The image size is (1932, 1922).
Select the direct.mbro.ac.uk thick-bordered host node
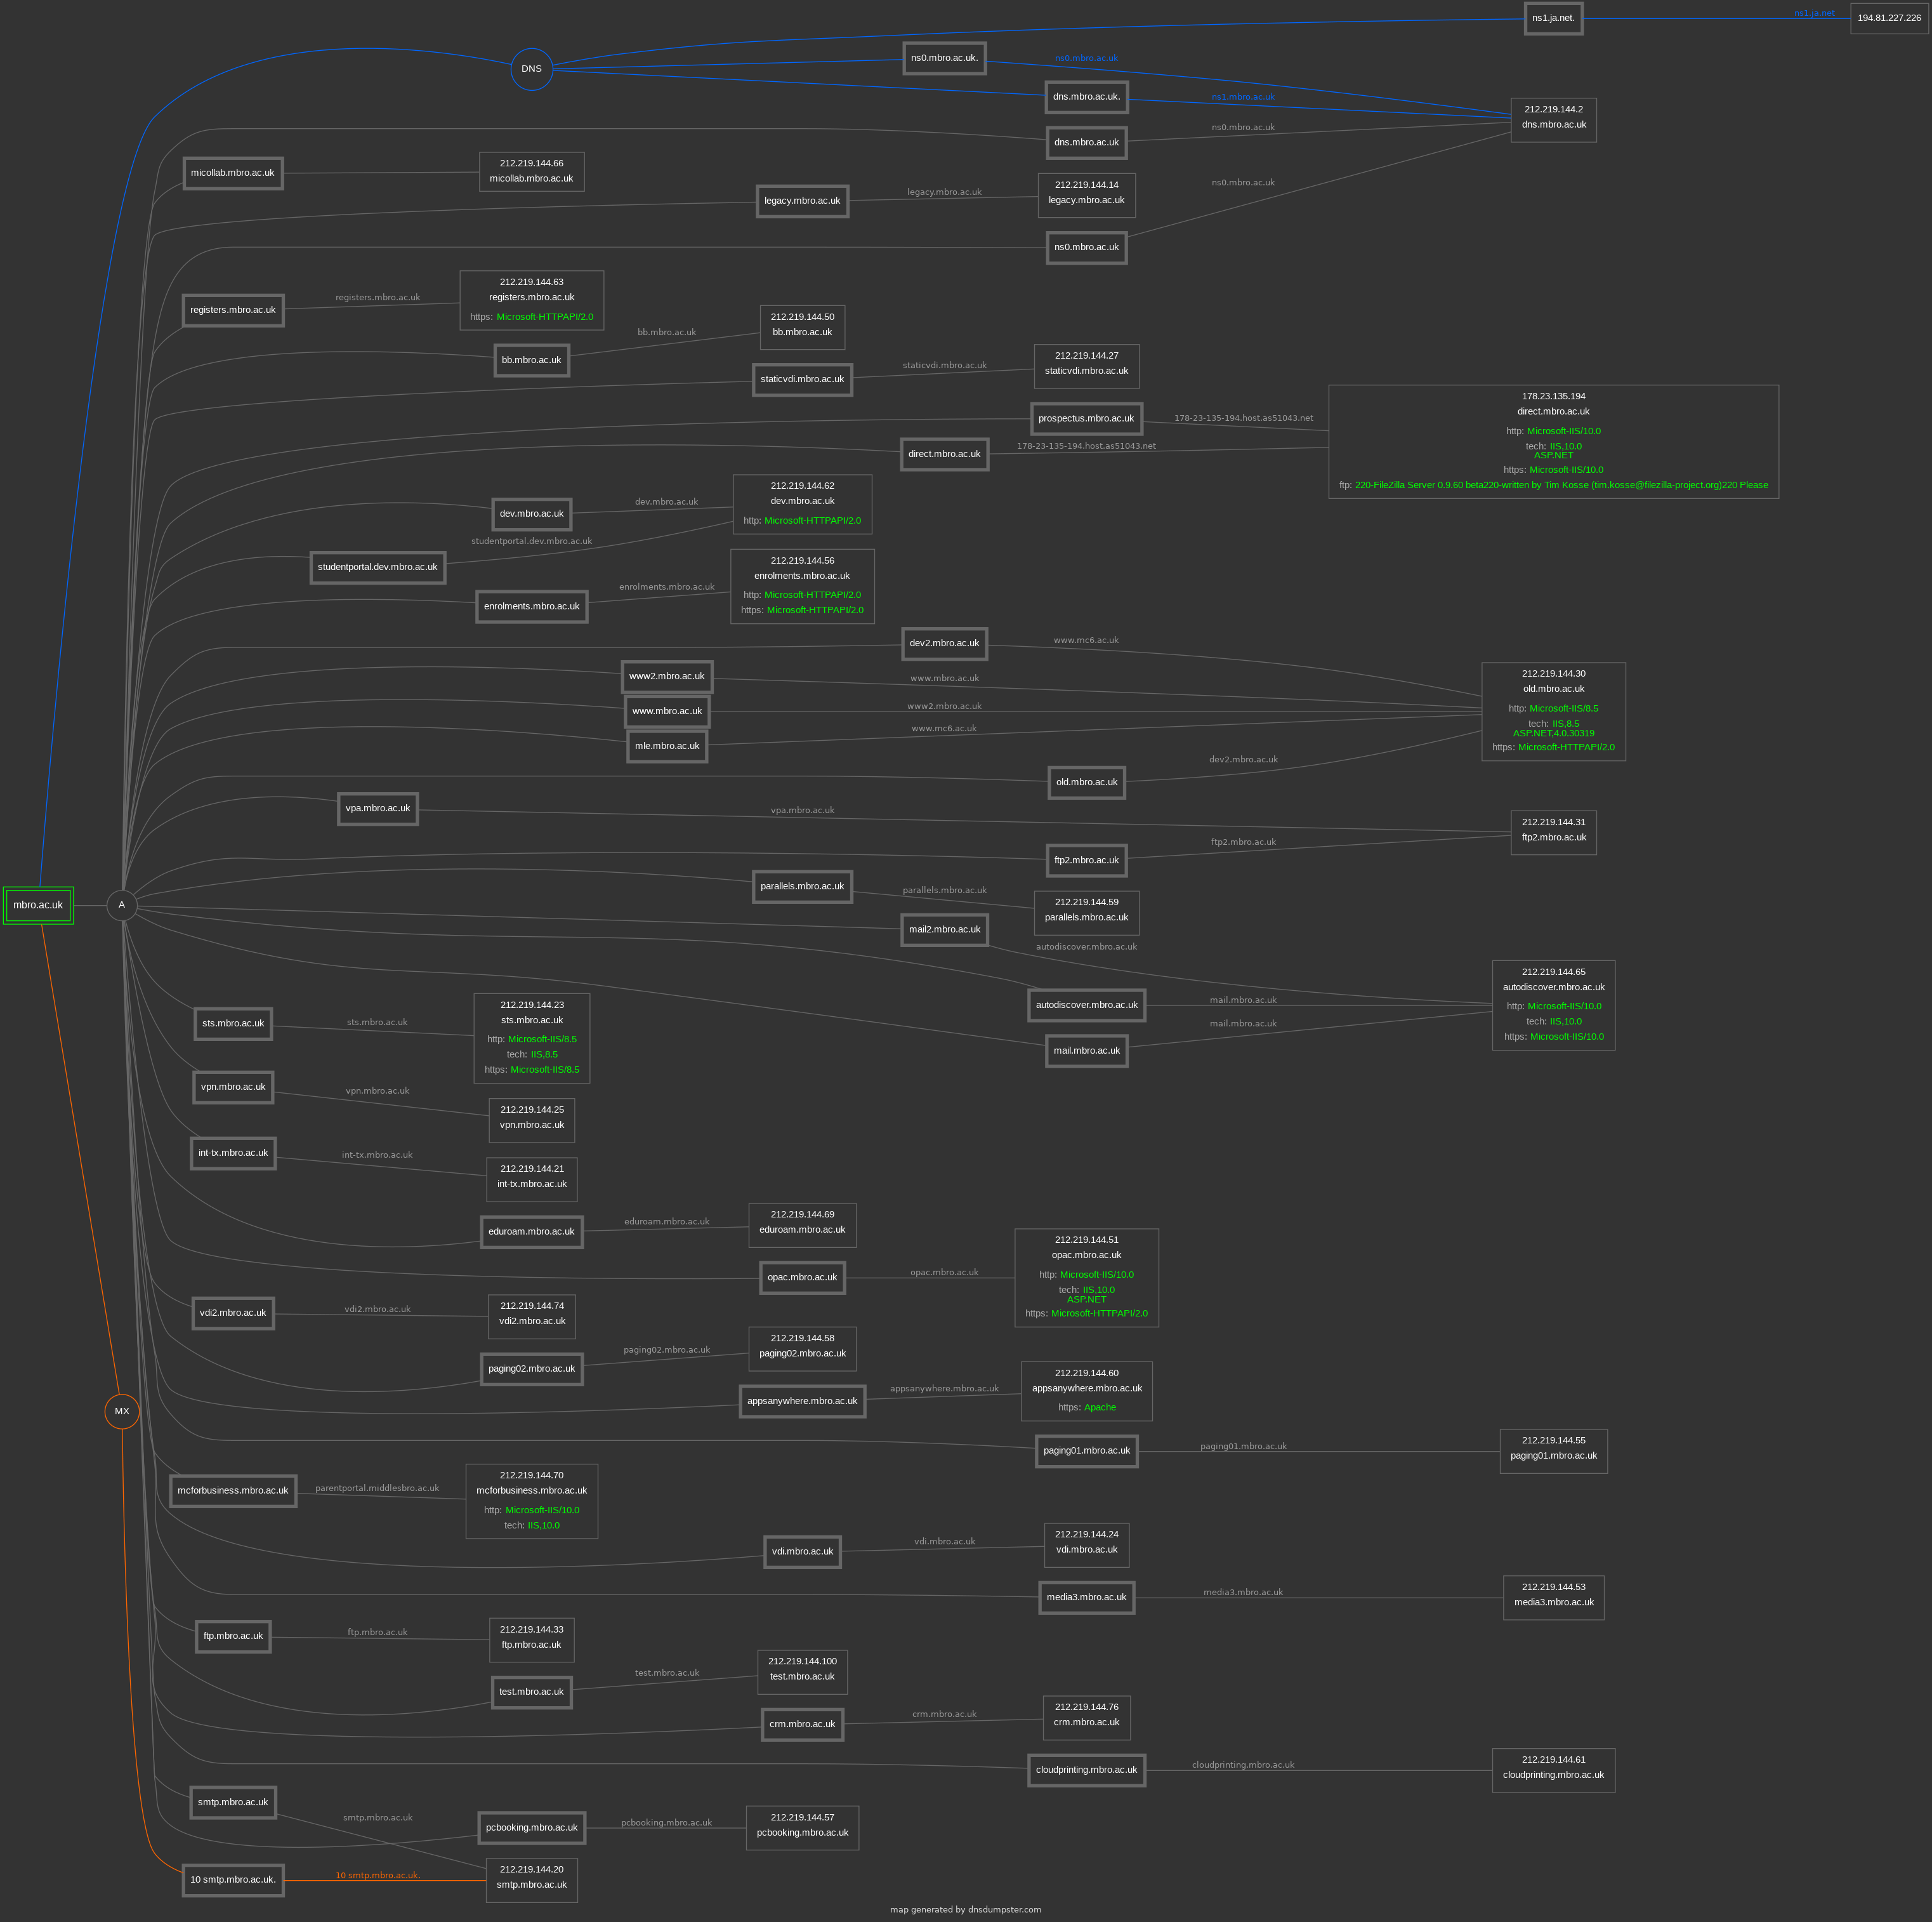pos(944,454)
